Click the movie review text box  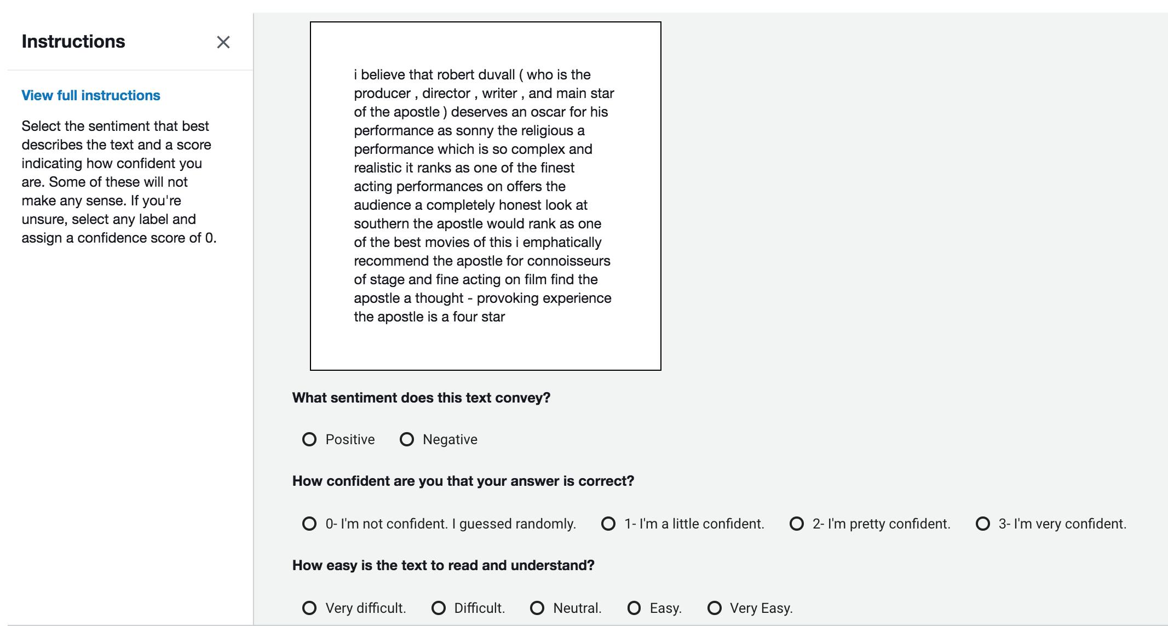tap(486, 196)
